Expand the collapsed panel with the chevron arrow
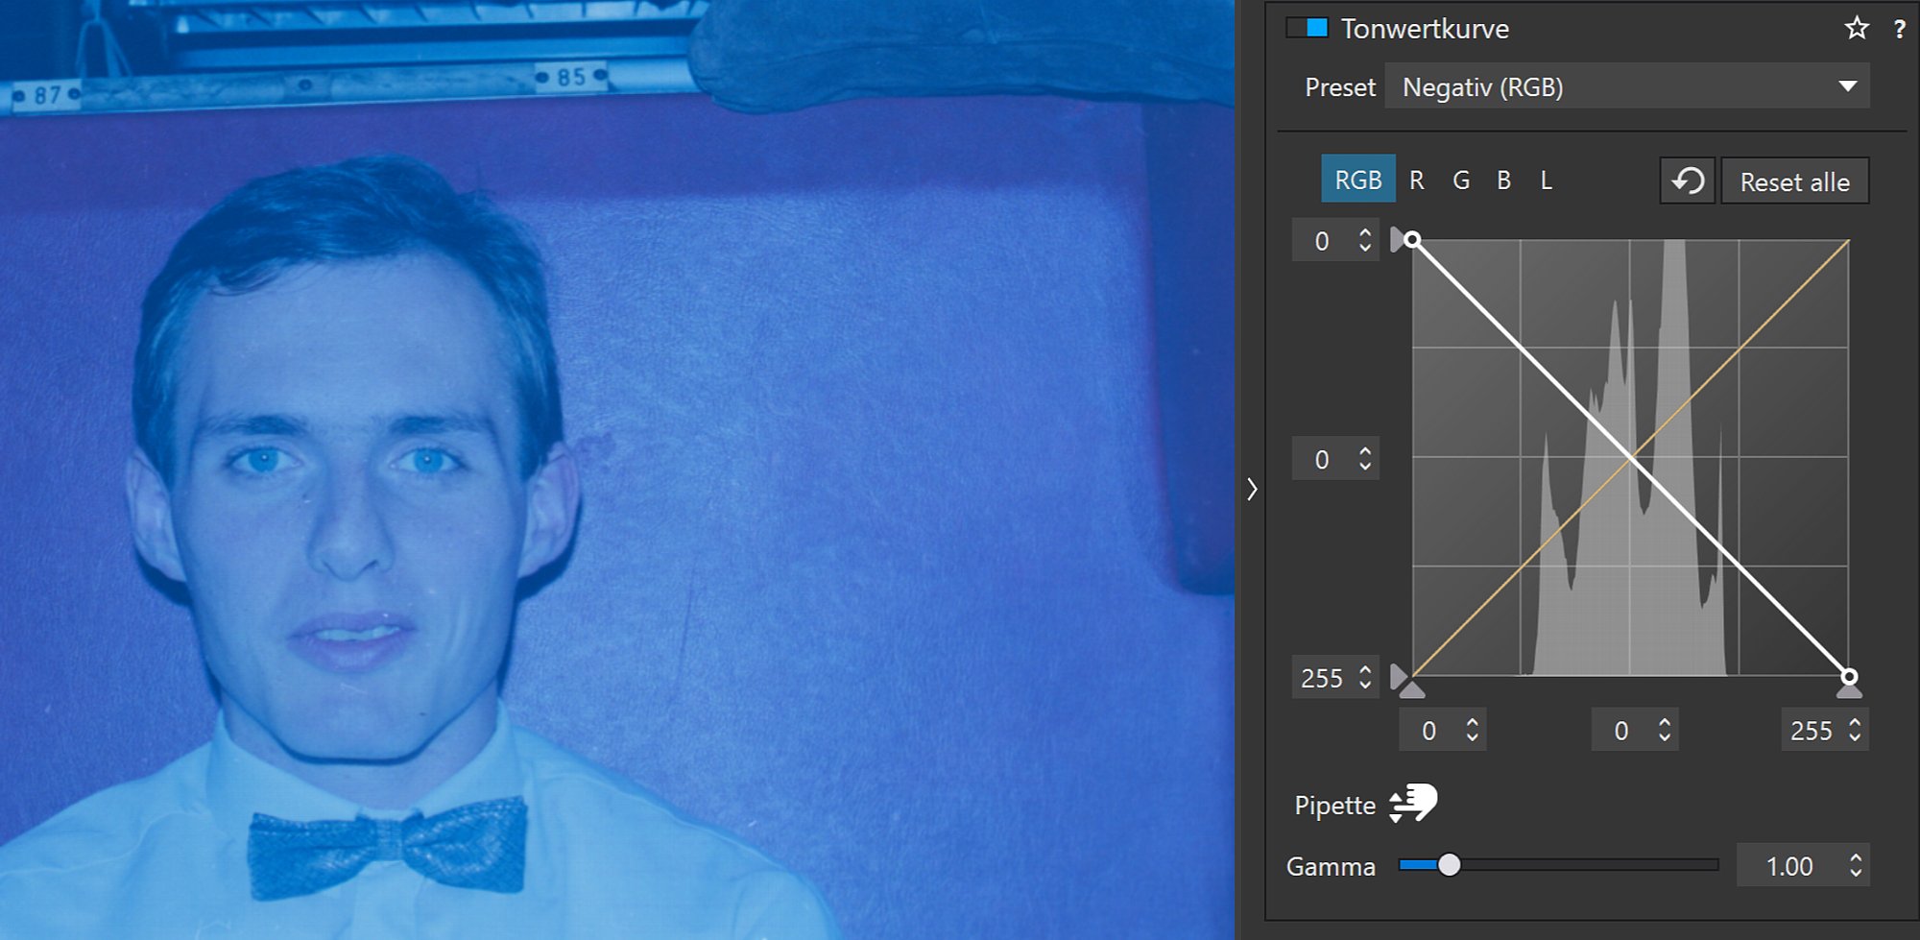The image size is (1920, 940). coord(1252,490)
